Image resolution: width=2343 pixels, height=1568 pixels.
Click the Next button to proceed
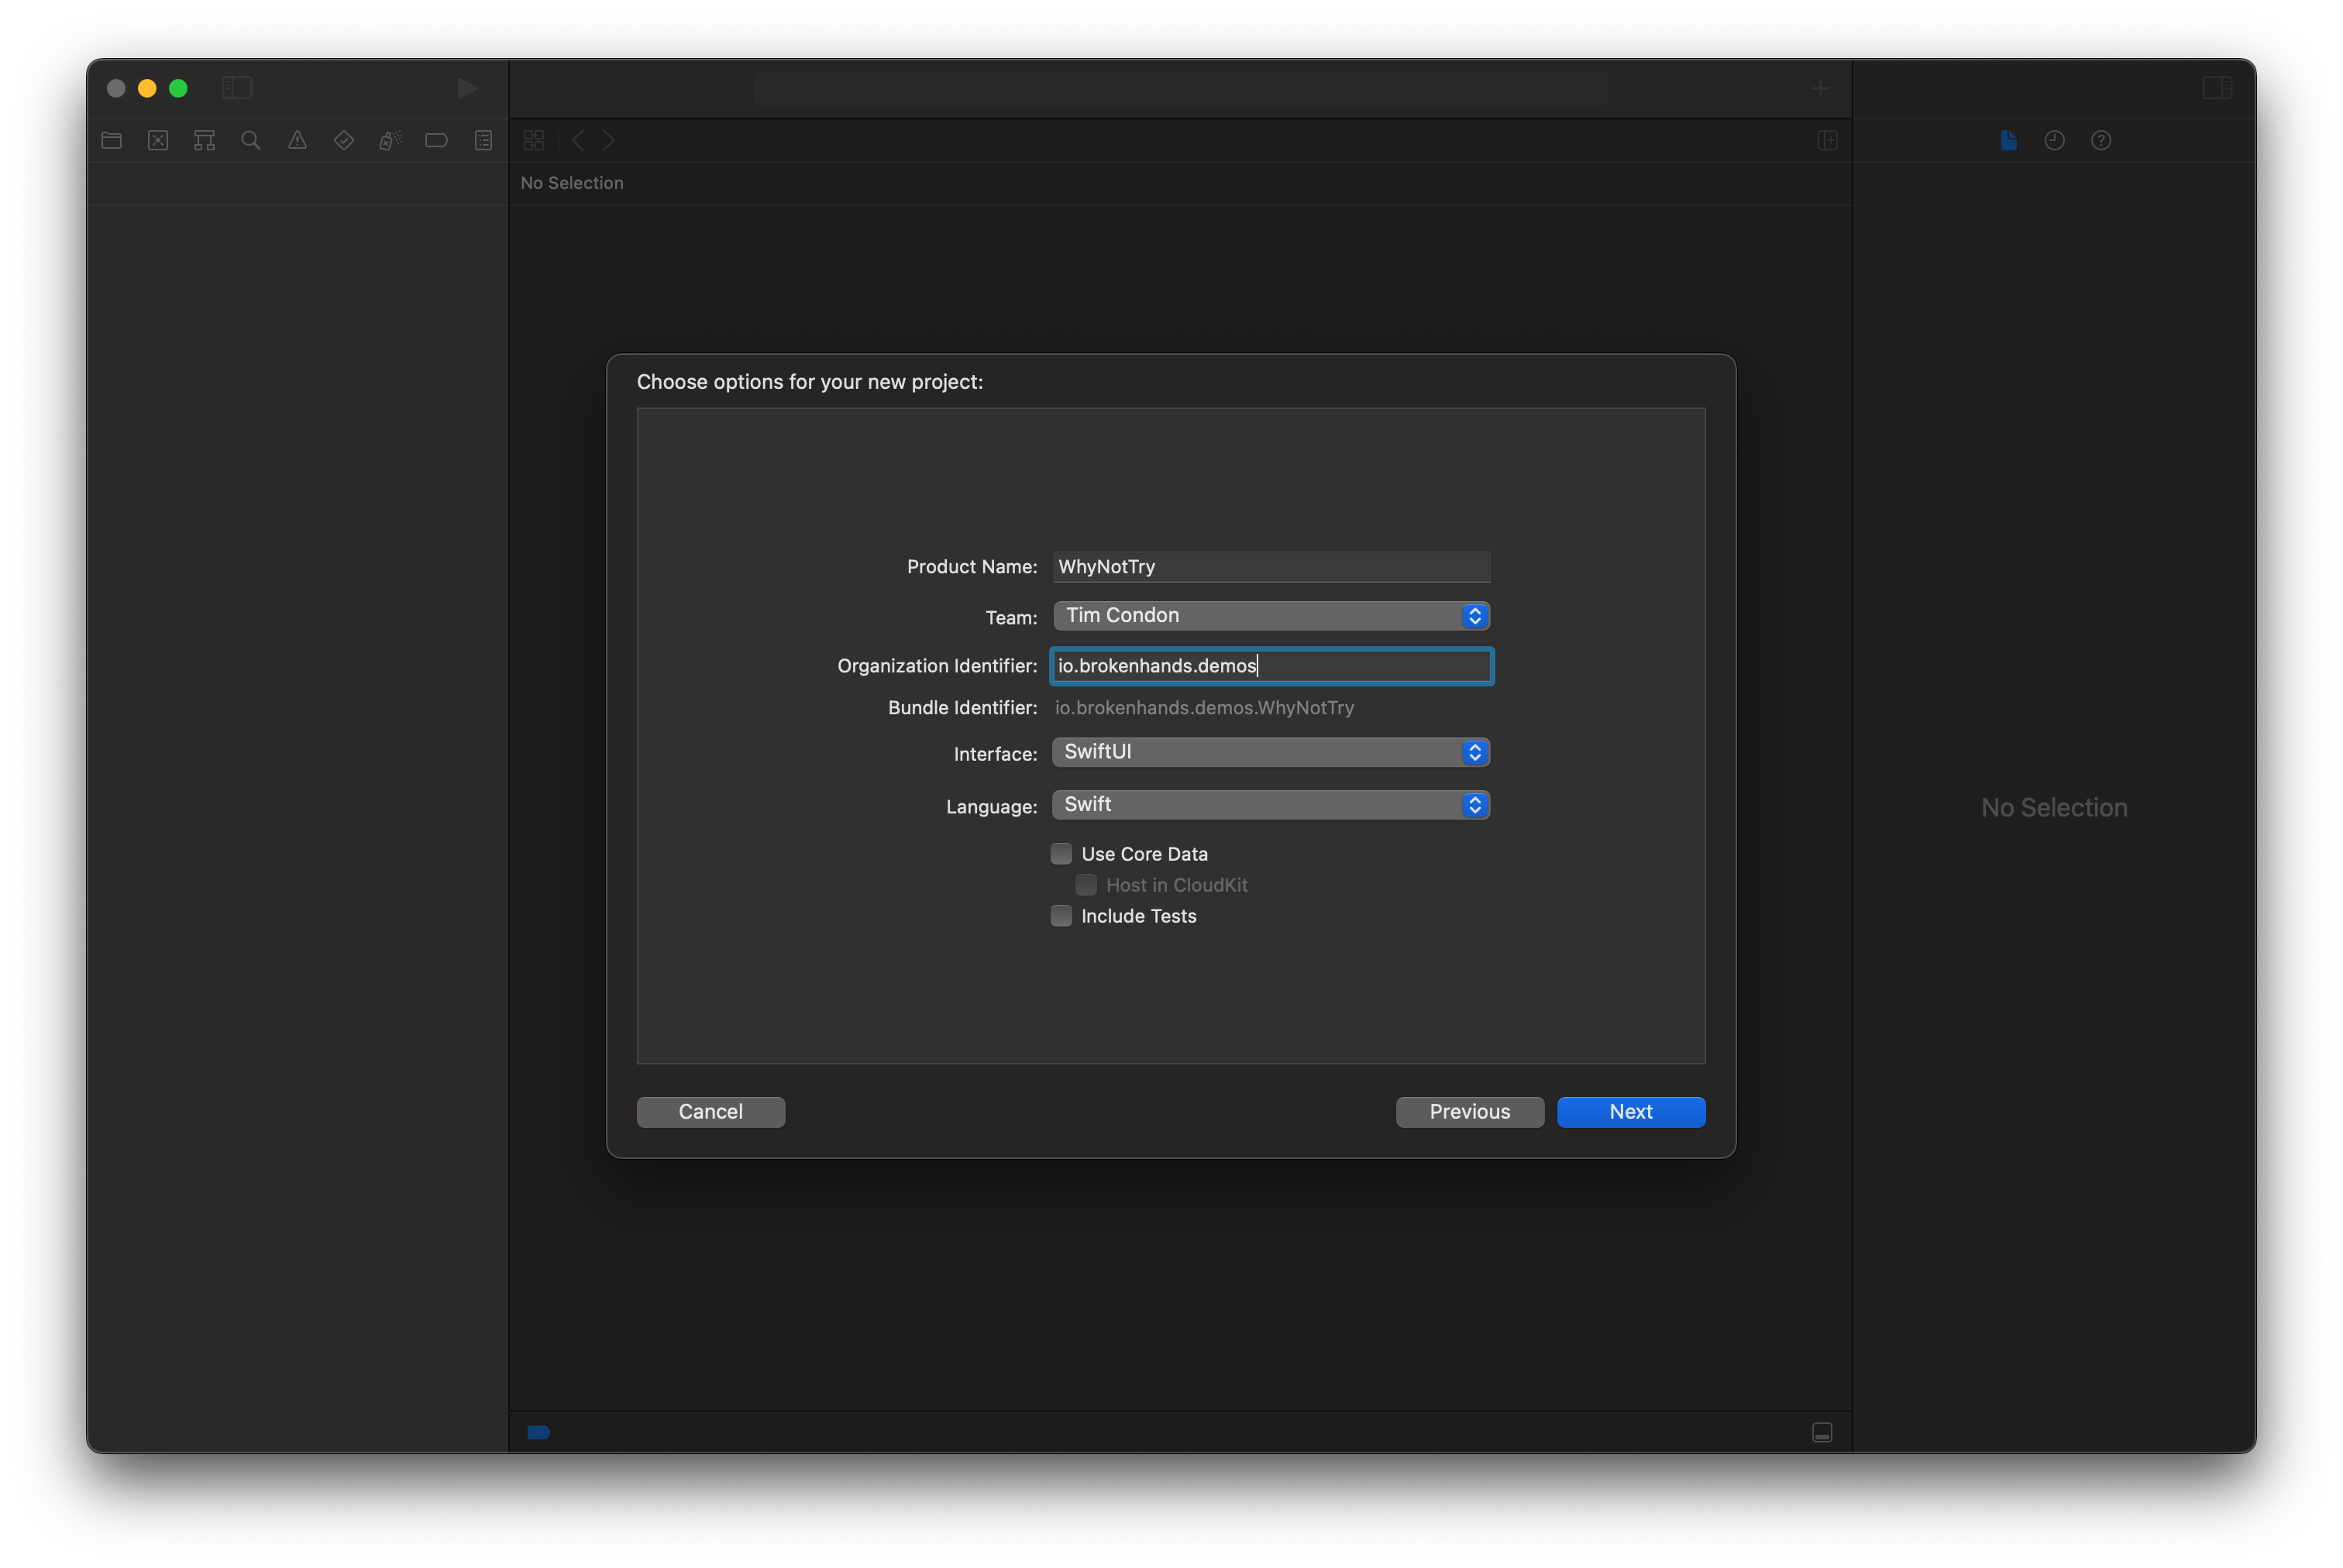pos(1631,1111)
